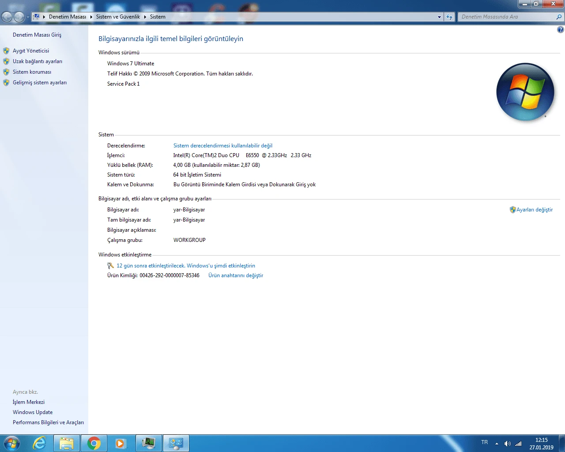Go to Sistem ve Güvenlik breadcrumb

(118, 17)
